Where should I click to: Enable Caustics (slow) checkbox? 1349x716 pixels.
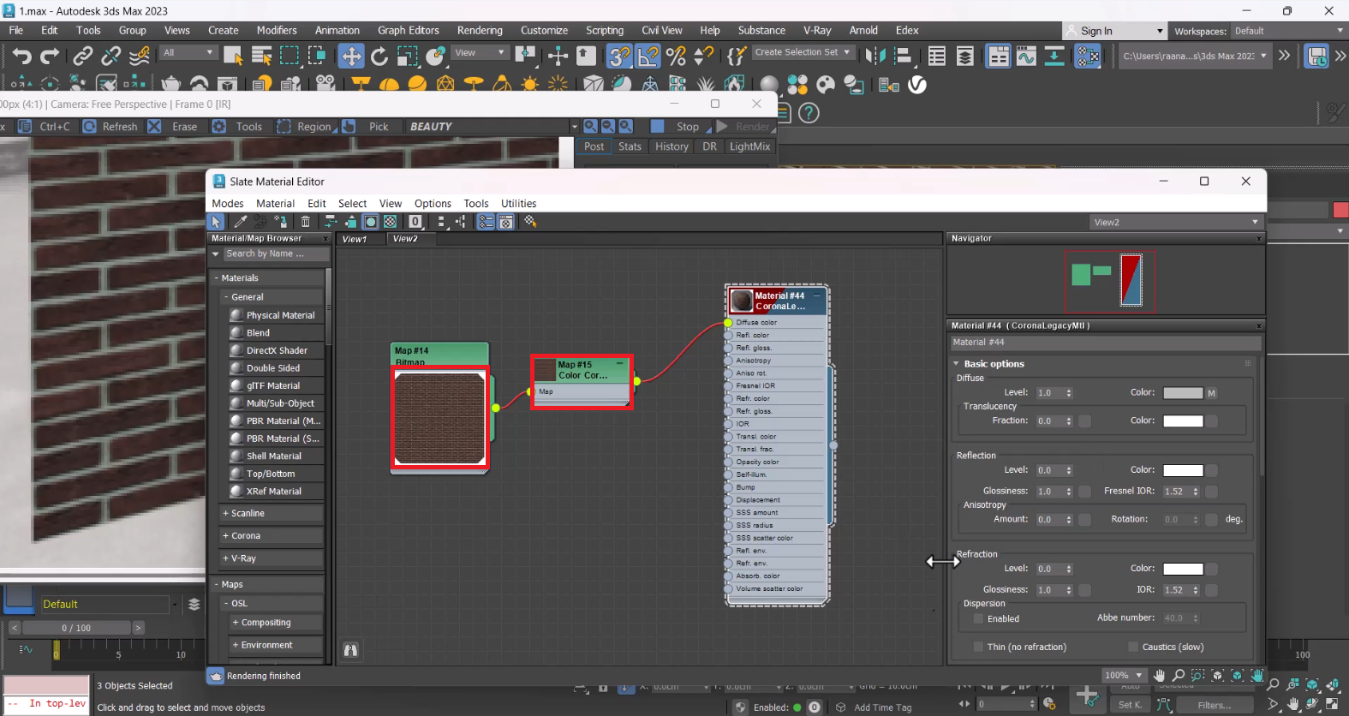(x=1133, y=647)
